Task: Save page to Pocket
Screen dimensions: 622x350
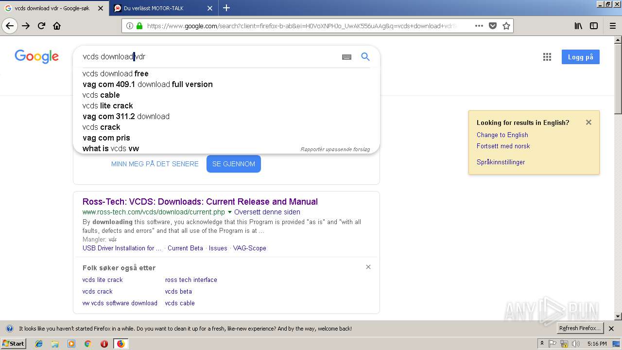Action: (x=493, y=26)
